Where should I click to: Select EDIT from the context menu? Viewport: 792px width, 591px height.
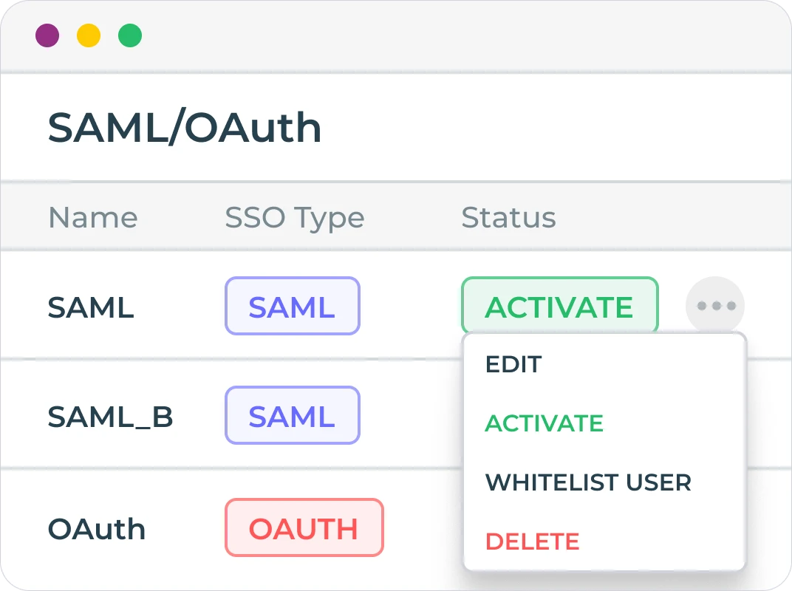click(513, 364)
